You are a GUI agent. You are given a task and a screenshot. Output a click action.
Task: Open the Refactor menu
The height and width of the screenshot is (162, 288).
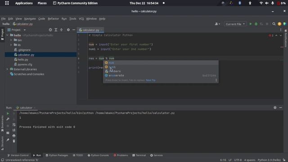click(x=53, y=18)
